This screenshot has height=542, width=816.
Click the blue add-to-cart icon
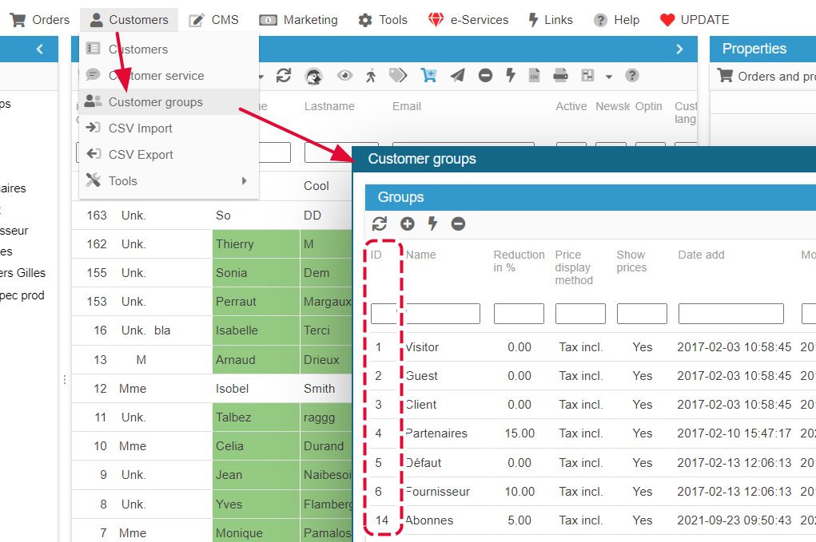pyautogui.click(x=428, y=76)
